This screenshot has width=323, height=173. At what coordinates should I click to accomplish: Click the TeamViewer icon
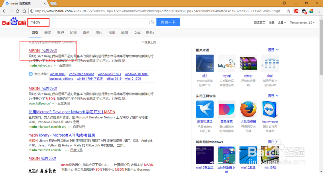270,109
